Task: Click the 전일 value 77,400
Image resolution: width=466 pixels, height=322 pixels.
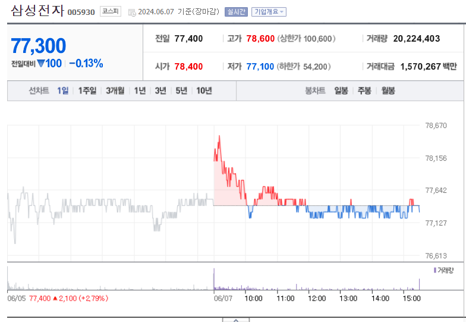Action: 188,39
